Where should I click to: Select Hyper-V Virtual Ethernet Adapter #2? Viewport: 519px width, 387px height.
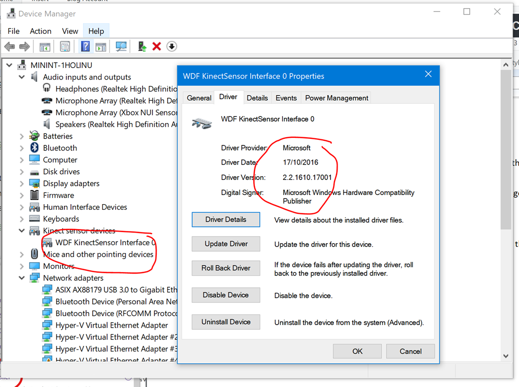pos(116,337)
